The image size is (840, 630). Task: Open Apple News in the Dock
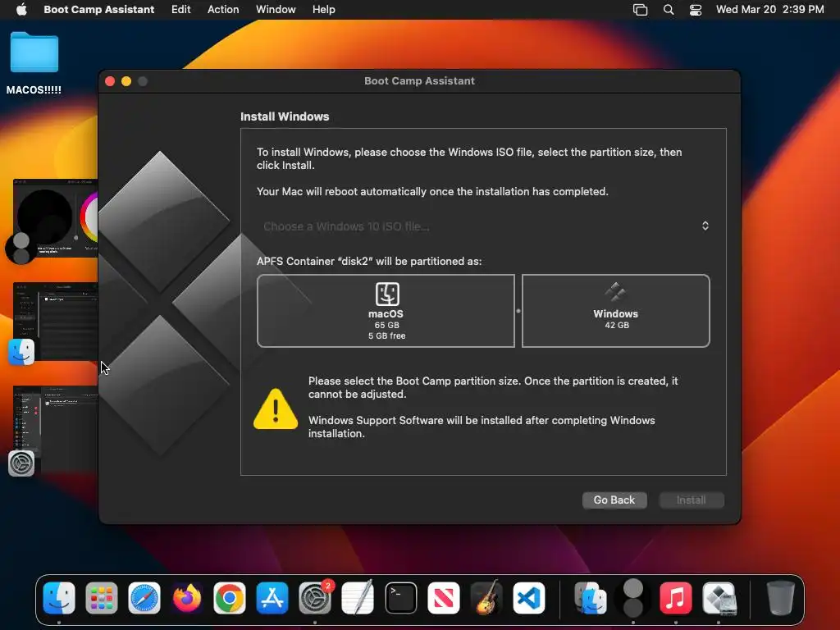pos(444,597)
